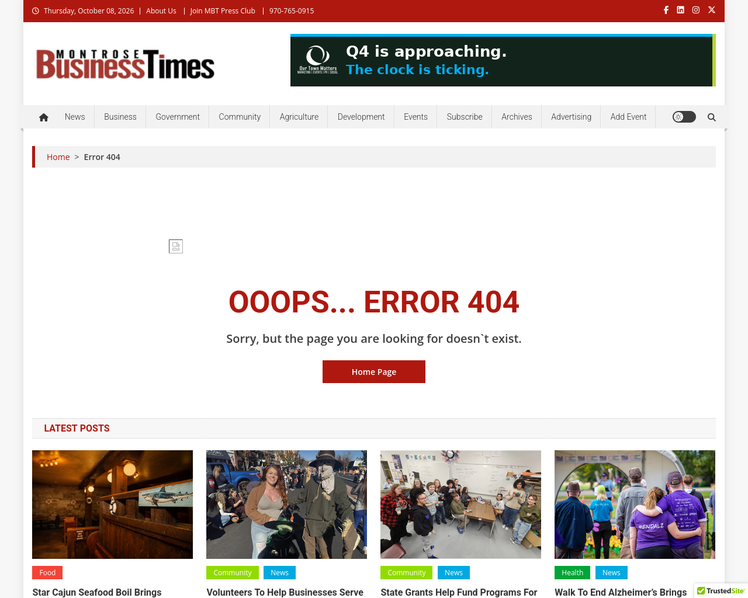Screen dimensions: 748x598
Task: Toggle the dark mode switch
Action: click(684, 117)
